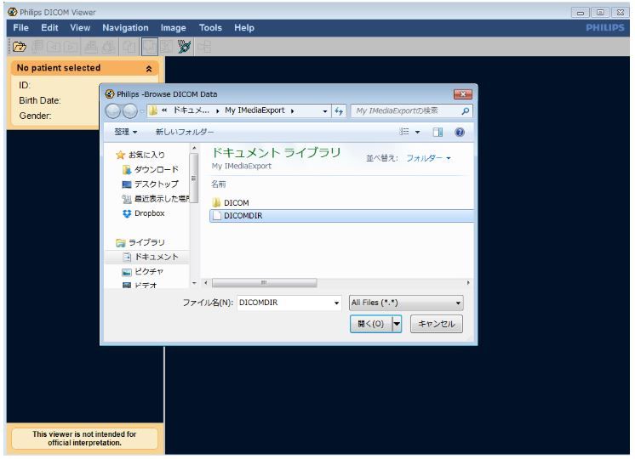Expand the address bar history dropdown
Screen dimensions: 635x459
[325, 111]
